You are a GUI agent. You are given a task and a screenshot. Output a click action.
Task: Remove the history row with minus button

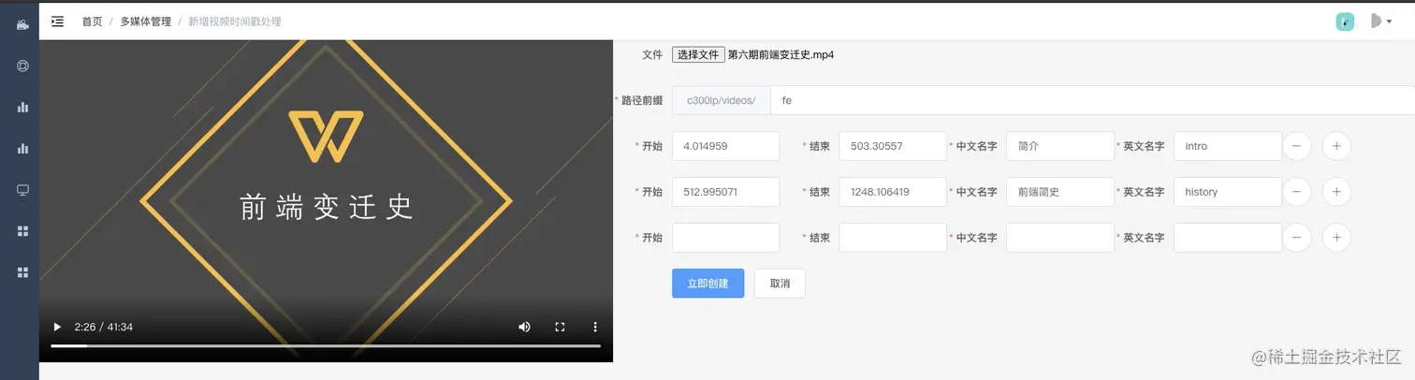(1296, 192)
